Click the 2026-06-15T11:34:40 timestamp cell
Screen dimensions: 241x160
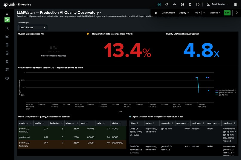pyautogui.click(x=136, y=132)
